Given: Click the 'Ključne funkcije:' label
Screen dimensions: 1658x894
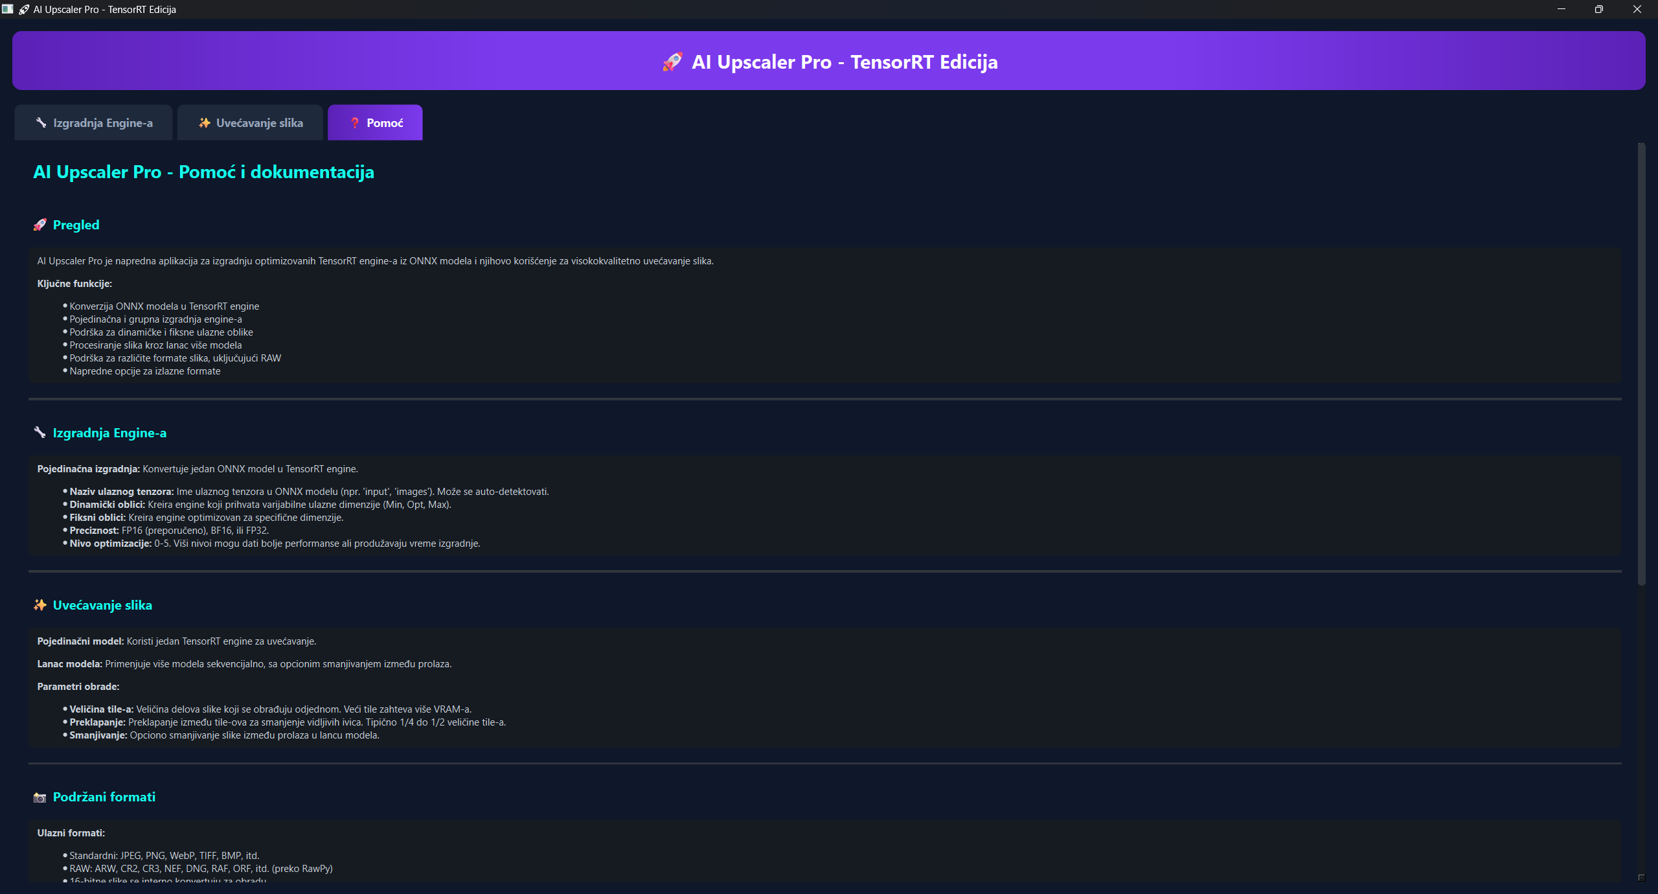Looking at the screenshot, I should (74, 284).
